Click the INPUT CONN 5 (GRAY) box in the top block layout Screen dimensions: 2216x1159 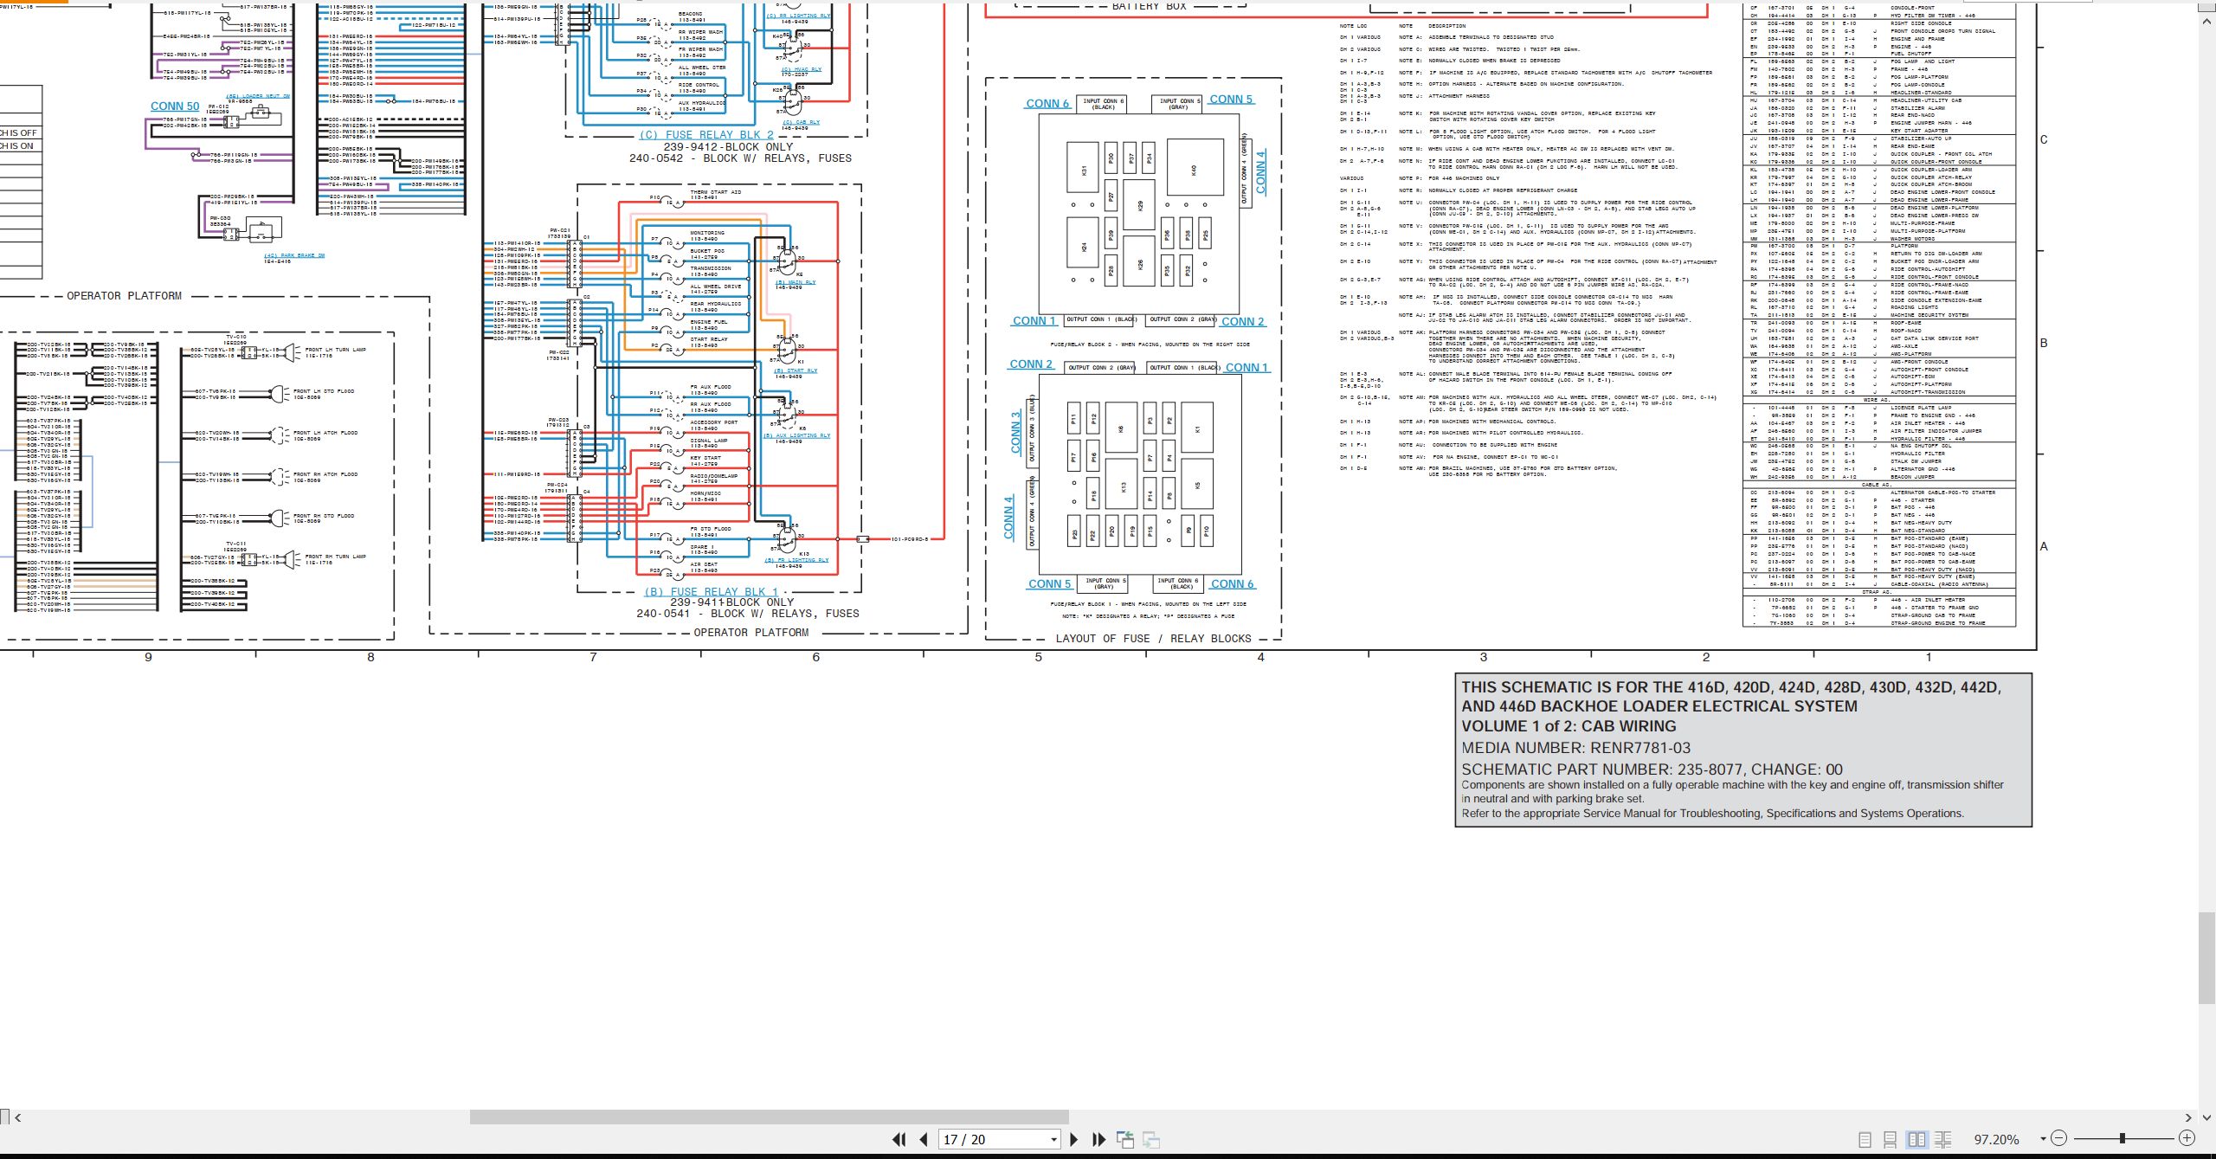coord(1178,104)
